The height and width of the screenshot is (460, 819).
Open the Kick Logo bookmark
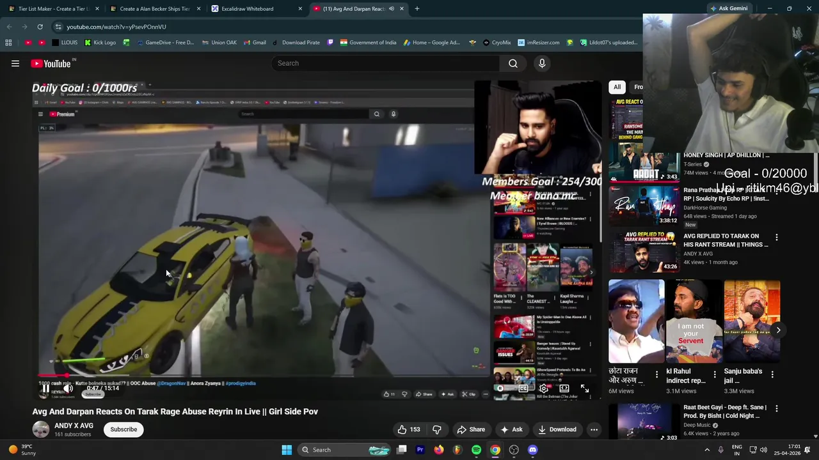pyautogui.click(x=100, y=43)
